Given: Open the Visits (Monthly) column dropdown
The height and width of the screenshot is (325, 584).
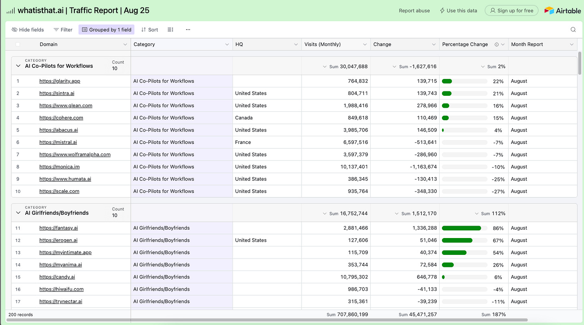Looking at the screenshot, I should pyautogui.click(x=365, y=44).
